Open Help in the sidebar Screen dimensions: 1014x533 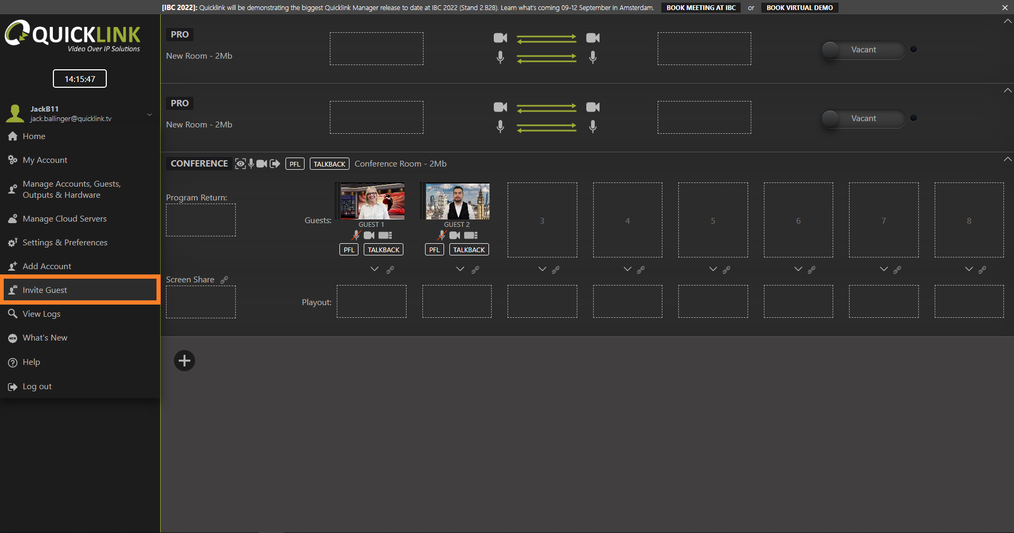[80, 362]
